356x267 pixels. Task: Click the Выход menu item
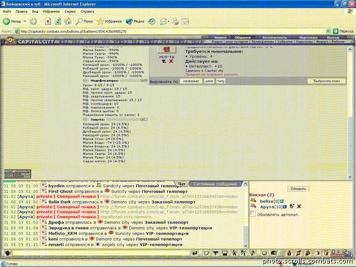tap(333, 37)
